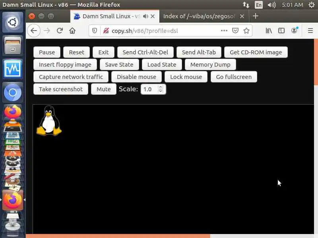This screenshot has width=318, height=238.
Task: Send Ctrl-Alt-Del to the emulator
Action: pyautogui.click(x=145, y=52)
